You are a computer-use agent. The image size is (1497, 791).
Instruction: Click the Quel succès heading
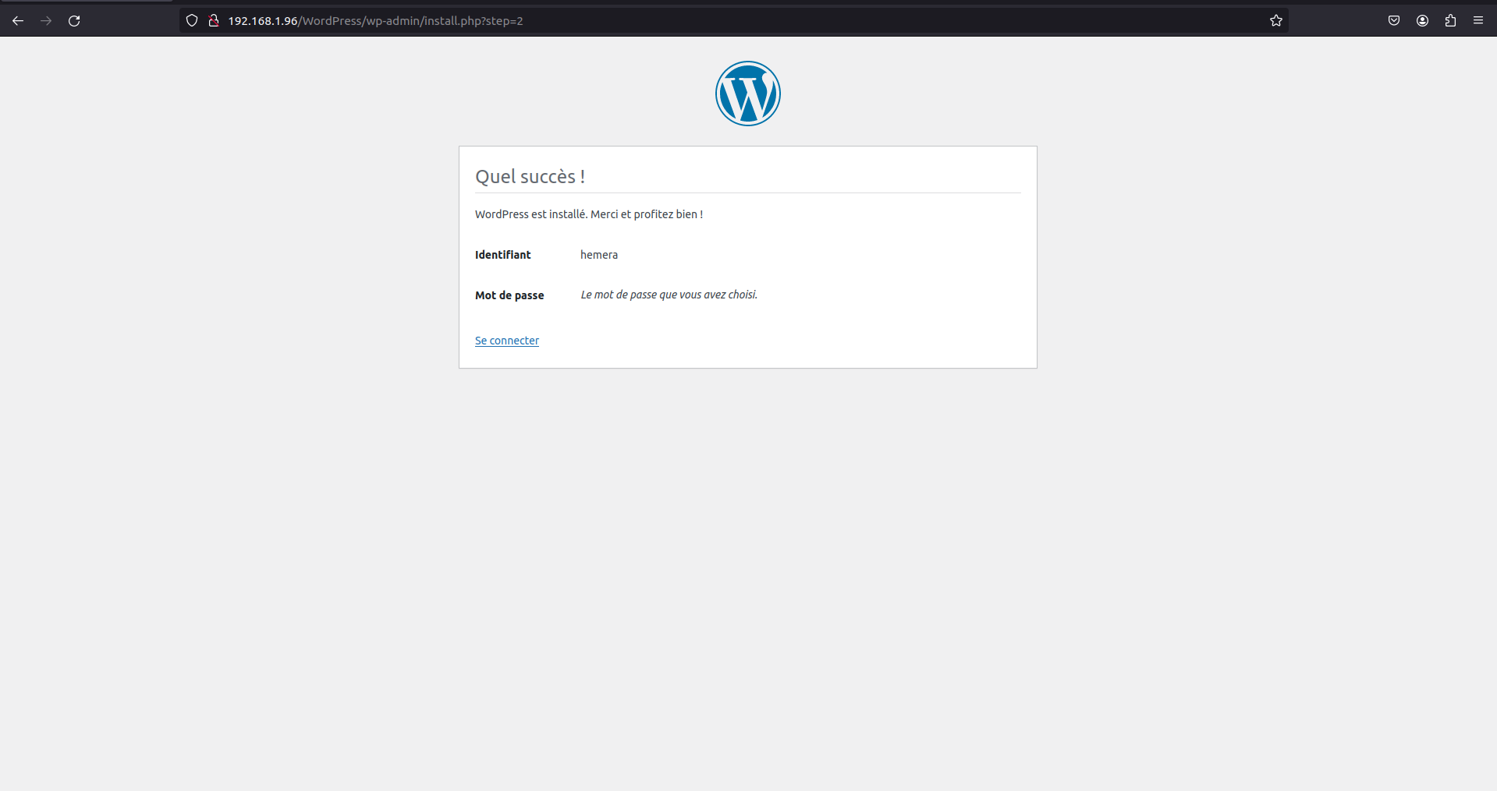click(530, 176)
